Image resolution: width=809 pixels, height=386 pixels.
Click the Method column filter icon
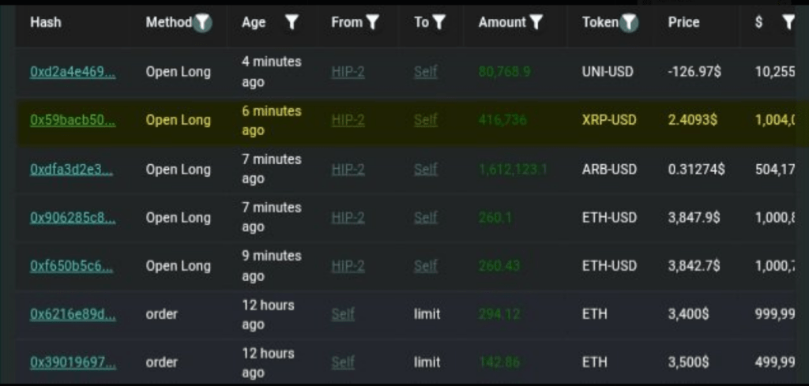point(203,23)
